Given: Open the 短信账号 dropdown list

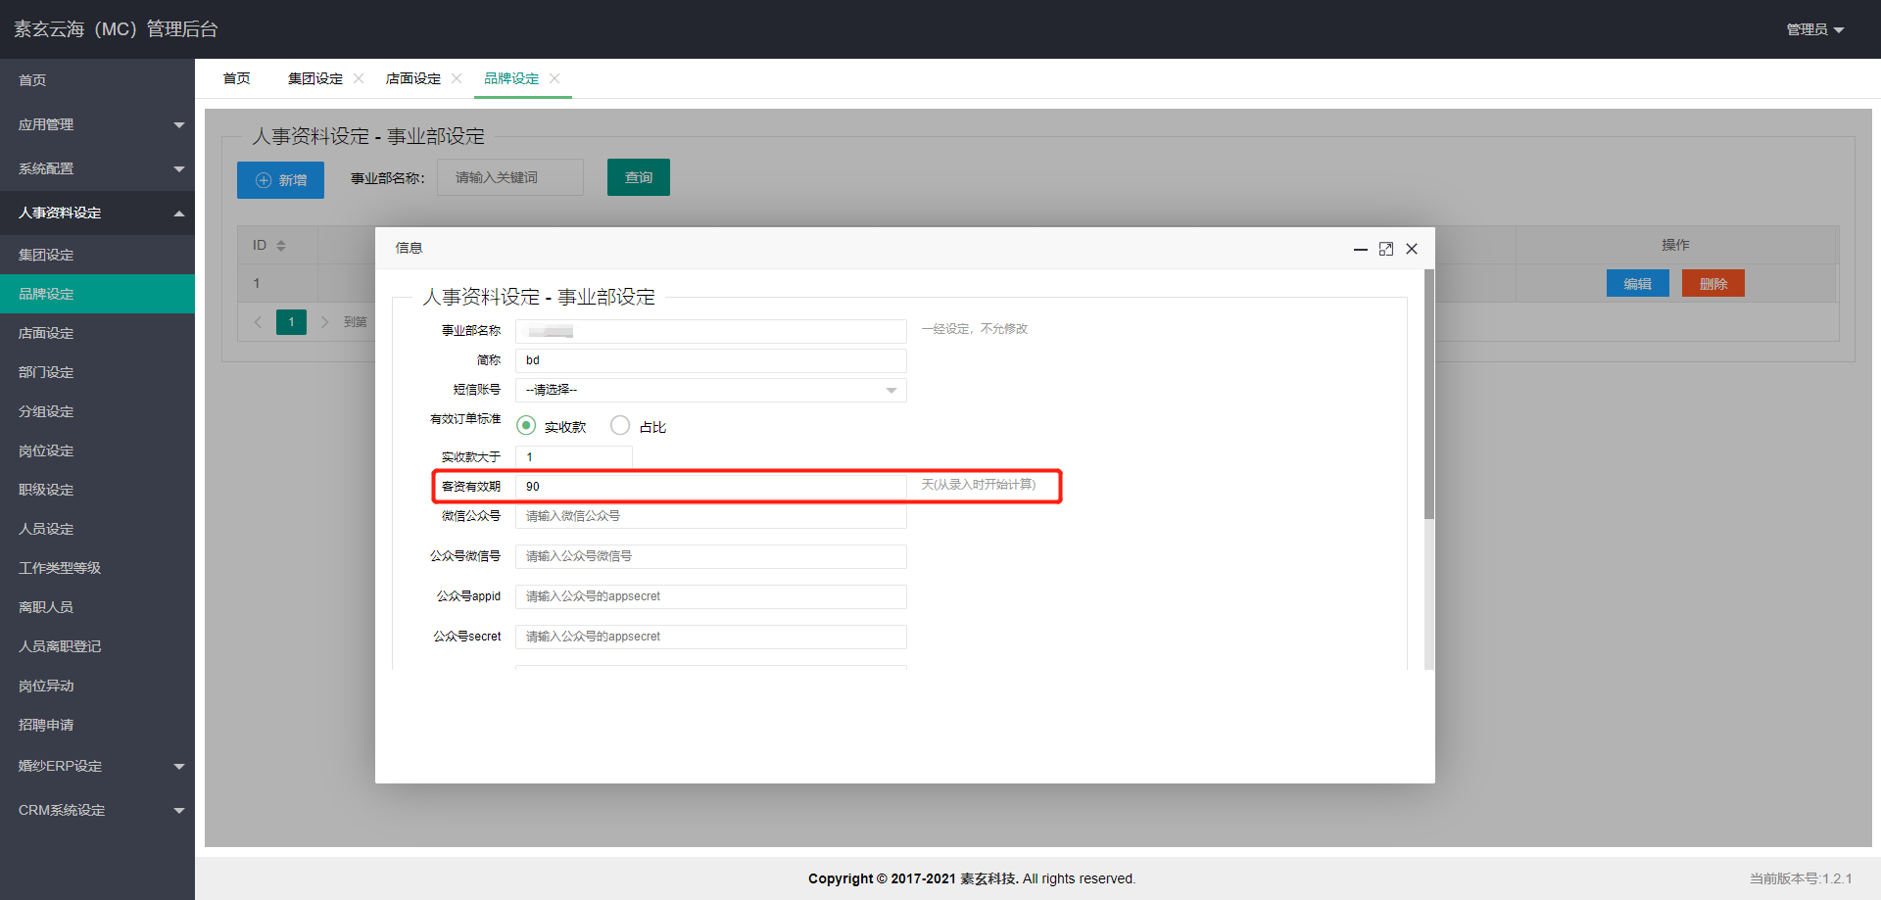Looking at the screenshot, I should [x=710, y=390].
